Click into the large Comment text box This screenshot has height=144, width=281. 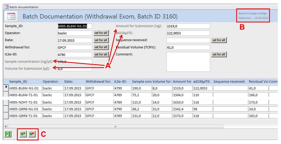[188, 62]
